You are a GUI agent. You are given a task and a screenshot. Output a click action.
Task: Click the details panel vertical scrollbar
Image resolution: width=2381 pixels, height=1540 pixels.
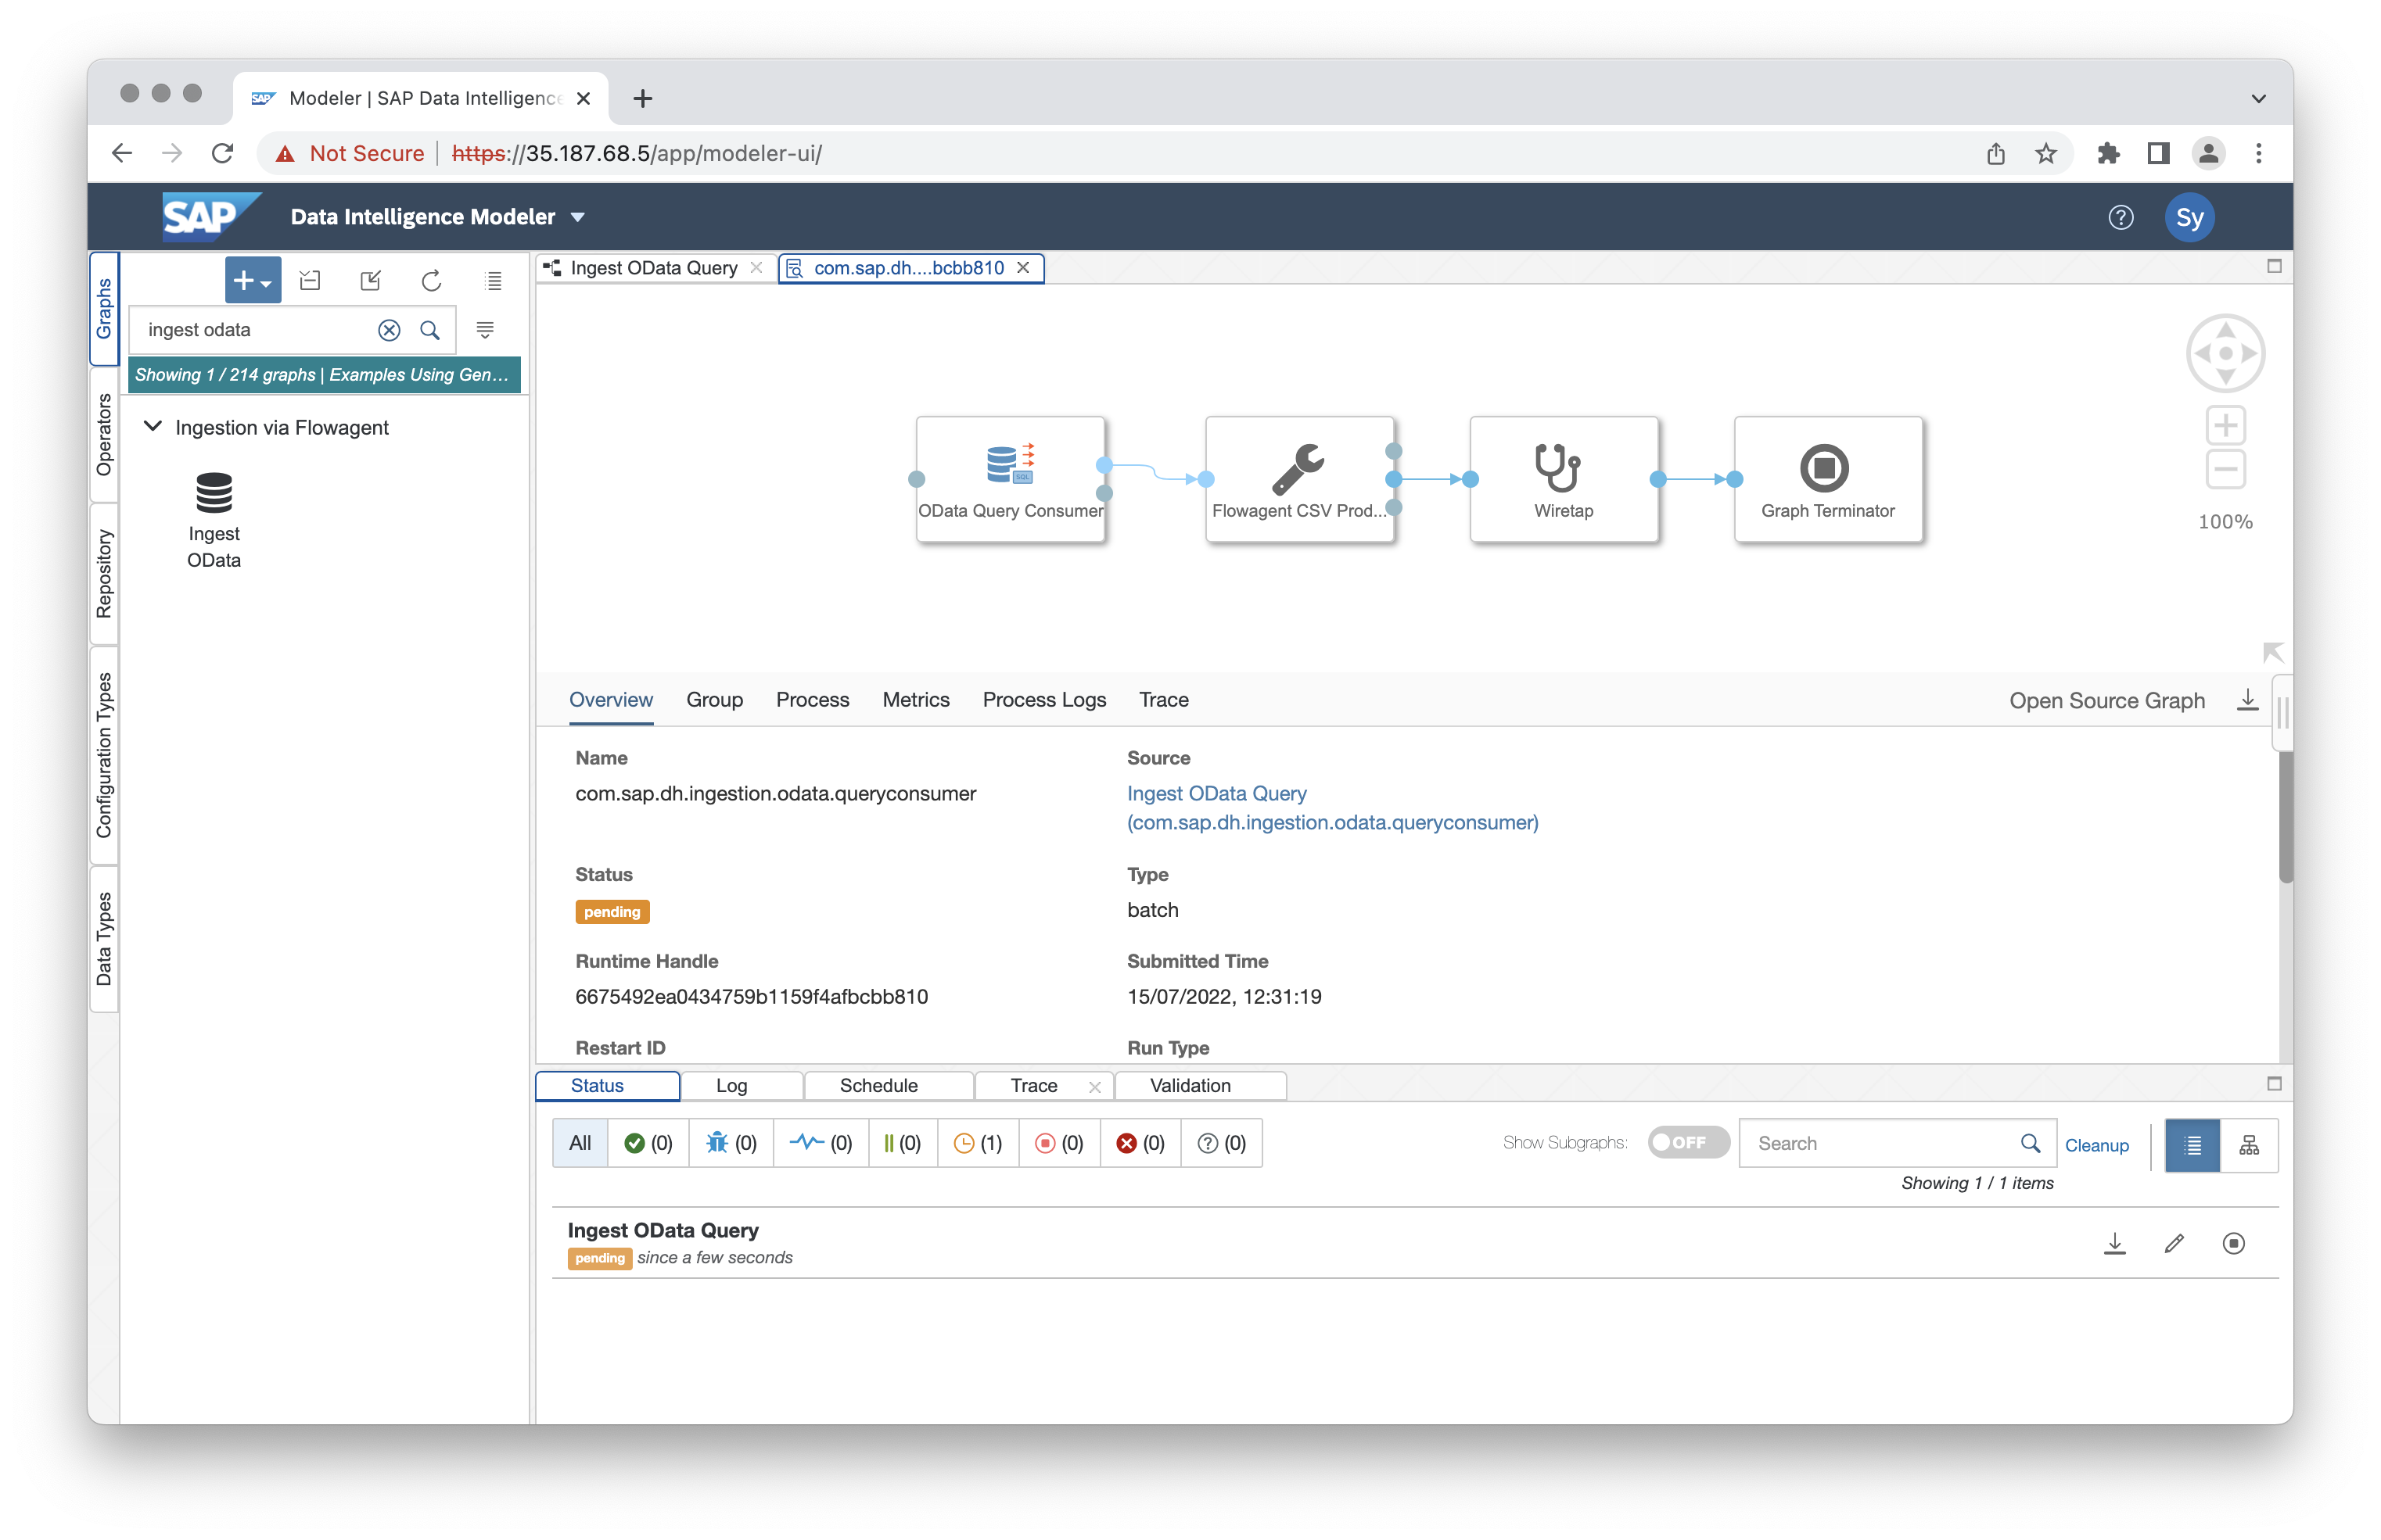point(2285,817)
